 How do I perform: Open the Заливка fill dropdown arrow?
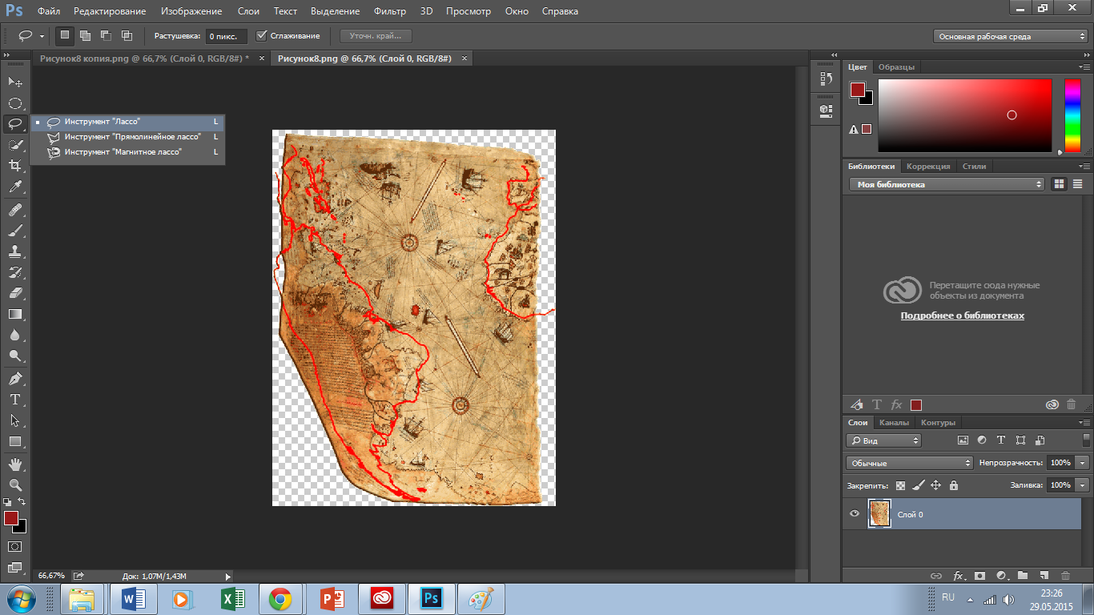click(1083, 485)
